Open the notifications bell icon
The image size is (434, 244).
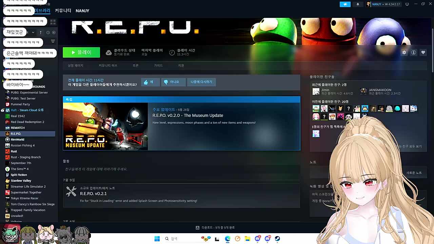click(358, 4)
